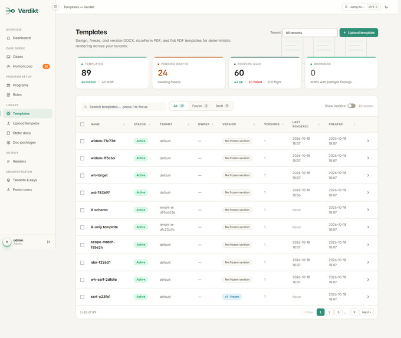Screen dimensions: 401x338
Task: Click the Dashboard home icon
Action: pos(8,38)
